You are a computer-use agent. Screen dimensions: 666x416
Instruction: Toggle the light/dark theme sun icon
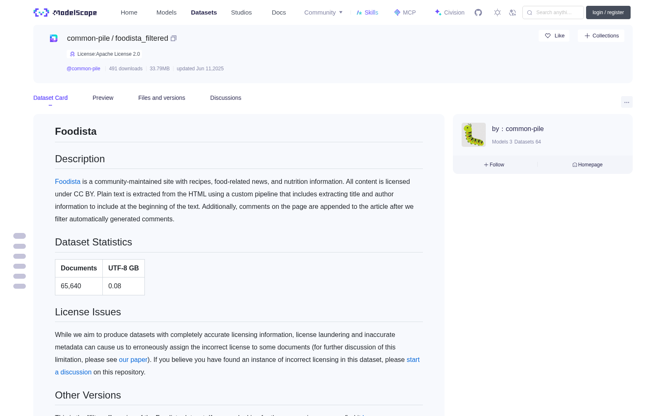click(497, 12)
